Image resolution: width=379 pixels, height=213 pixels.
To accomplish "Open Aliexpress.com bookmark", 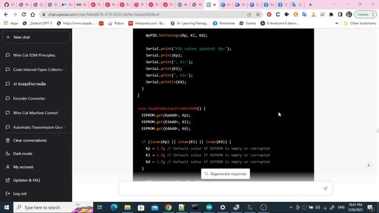I will point(147,23).
